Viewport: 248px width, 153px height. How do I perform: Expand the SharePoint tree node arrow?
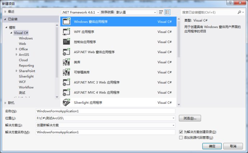17,71
